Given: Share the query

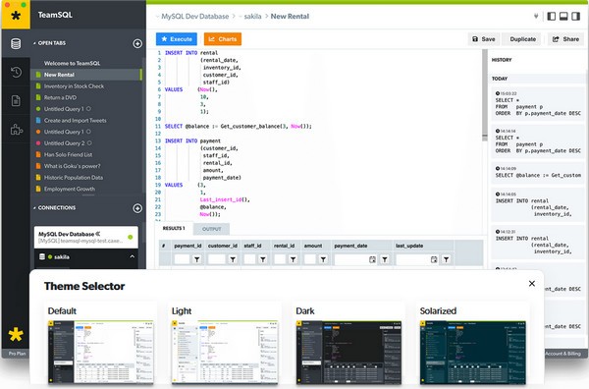Looking at the screenshot, I should point(565,39).
